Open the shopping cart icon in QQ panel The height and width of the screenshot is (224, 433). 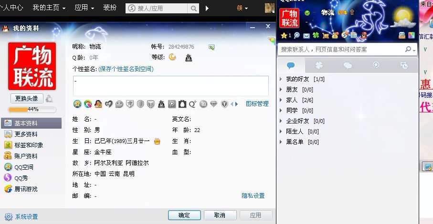pos(326,36)
